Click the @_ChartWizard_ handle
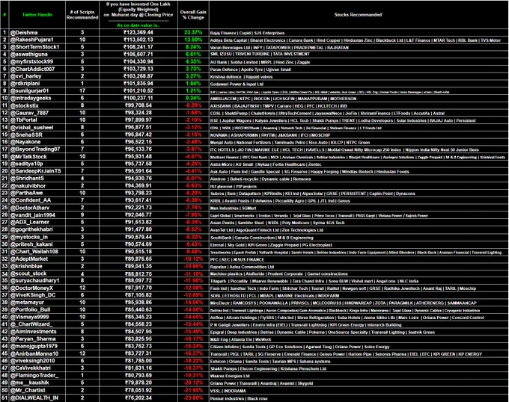Image resolution: width=509 pixels, height=402 pixels. [x=31, y=324]
